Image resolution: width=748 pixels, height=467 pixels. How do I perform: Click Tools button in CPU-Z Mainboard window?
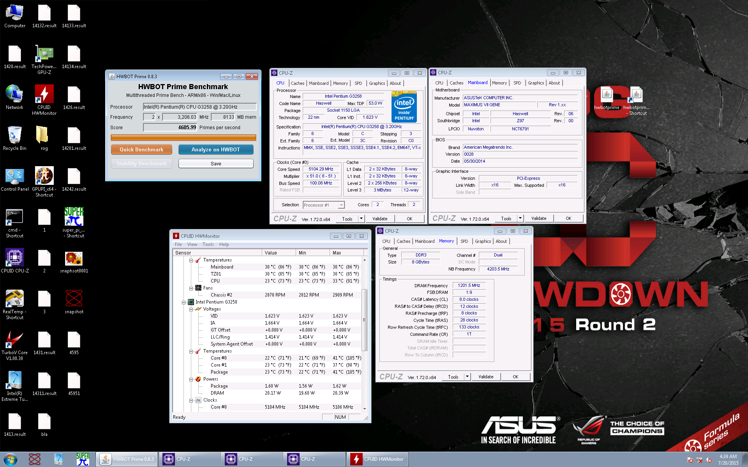click(506, 218)
